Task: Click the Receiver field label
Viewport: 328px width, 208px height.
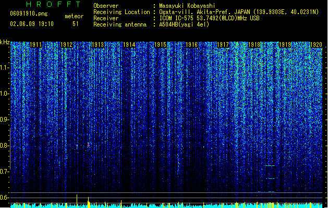Action: click(106, 18)
